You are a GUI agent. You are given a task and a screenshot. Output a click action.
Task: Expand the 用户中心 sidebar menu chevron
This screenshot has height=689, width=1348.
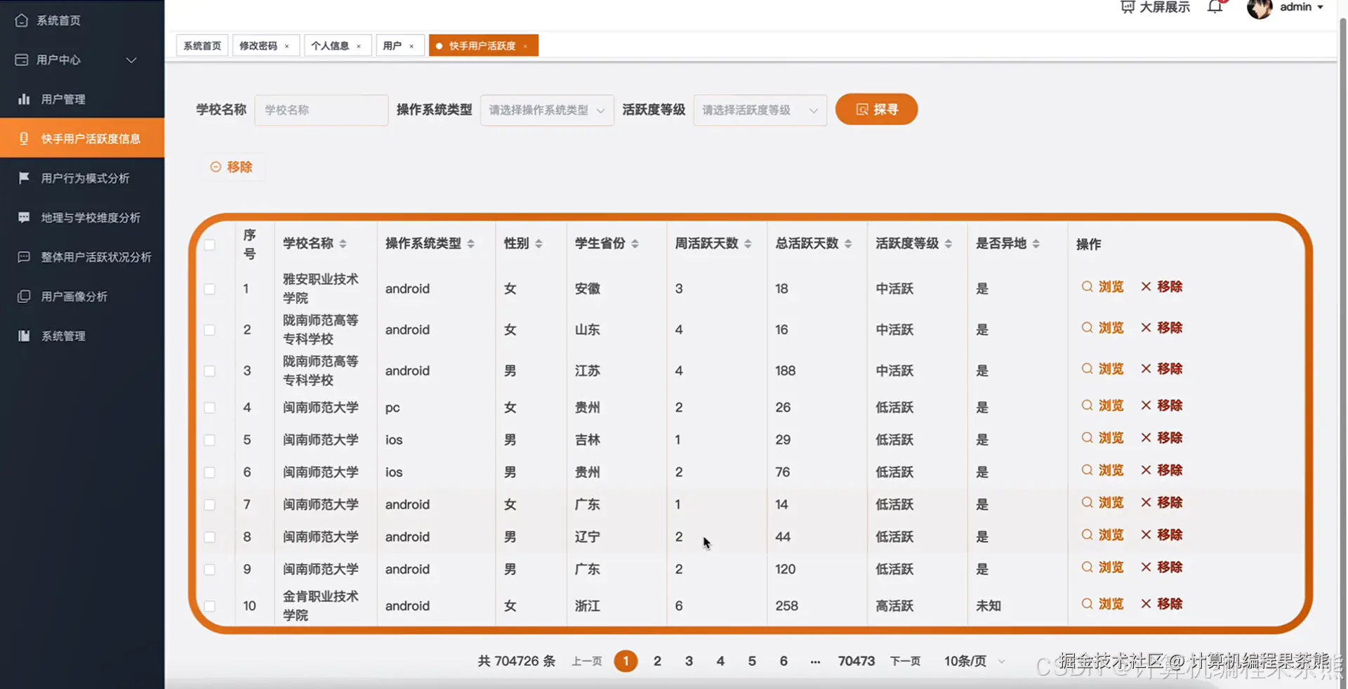pos(131,60)
